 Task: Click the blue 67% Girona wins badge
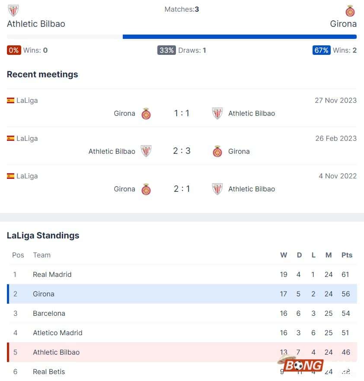click(x=321, y=50)
